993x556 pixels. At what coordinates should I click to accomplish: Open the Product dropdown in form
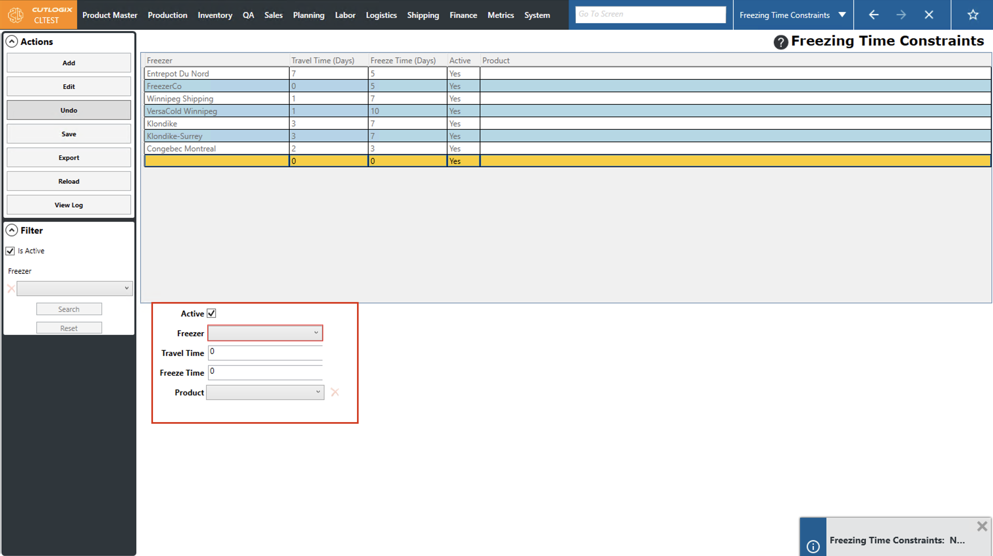pyautogui.click(x=265, y=392)
